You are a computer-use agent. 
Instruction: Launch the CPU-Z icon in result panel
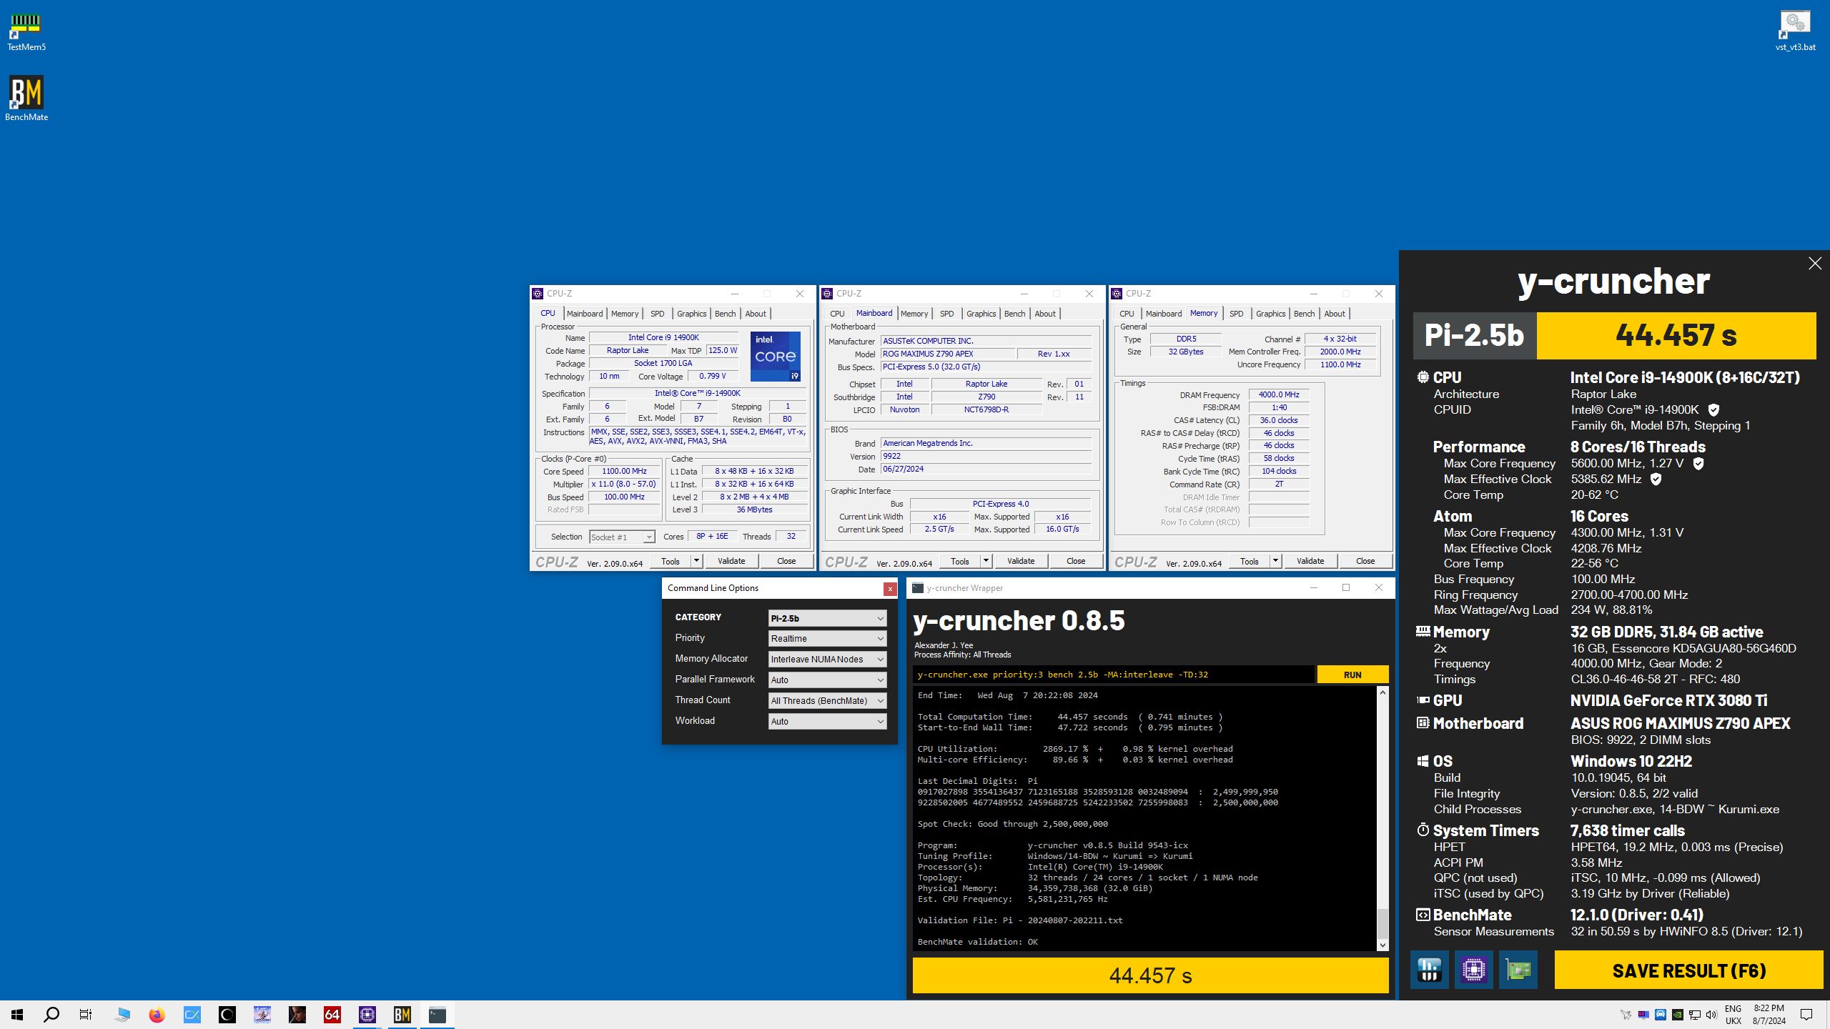(1473, 970)
